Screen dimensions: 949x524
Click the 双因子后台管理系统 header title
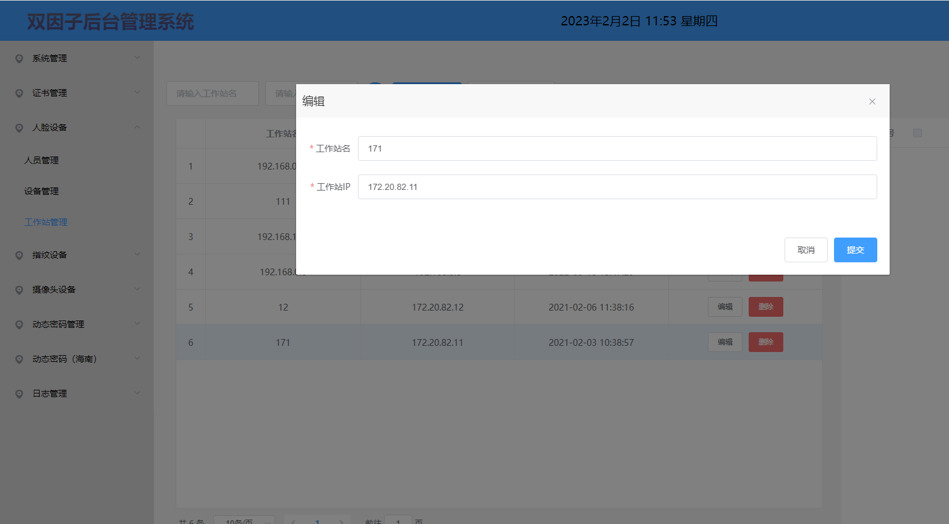tap(111, 22)
